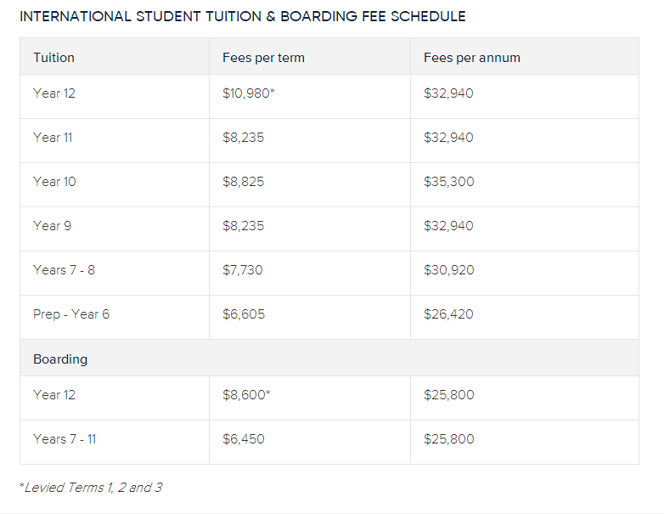Click the $8,825 per term fee
This screenshot has height=514, width=664.
[x=243, y=182]
